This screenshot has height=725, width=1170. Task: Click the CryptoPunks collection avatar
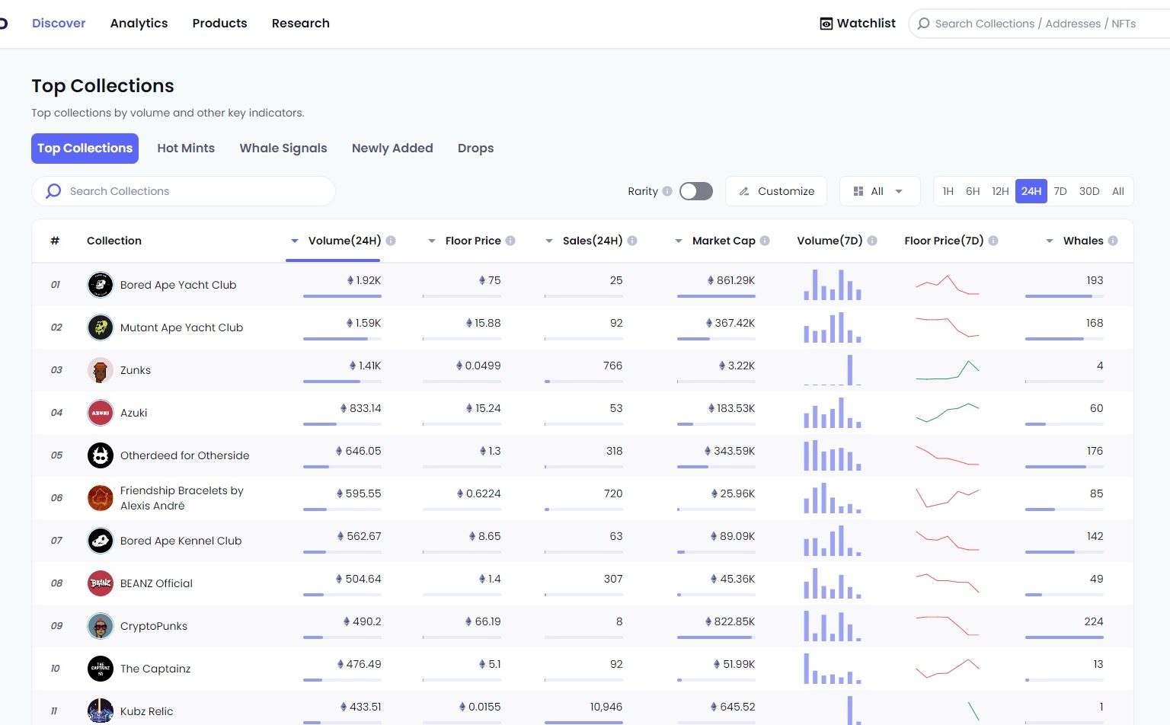coord(100,626)
